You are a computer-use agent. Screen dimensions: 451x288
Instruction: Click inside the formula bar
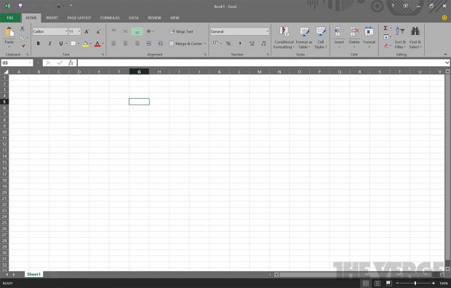coord(260,63)
